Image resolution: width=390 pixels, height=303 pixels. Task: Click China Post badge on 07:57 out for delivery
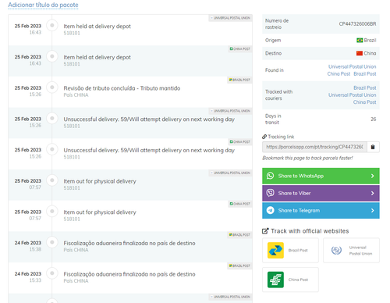click(240, 204)
